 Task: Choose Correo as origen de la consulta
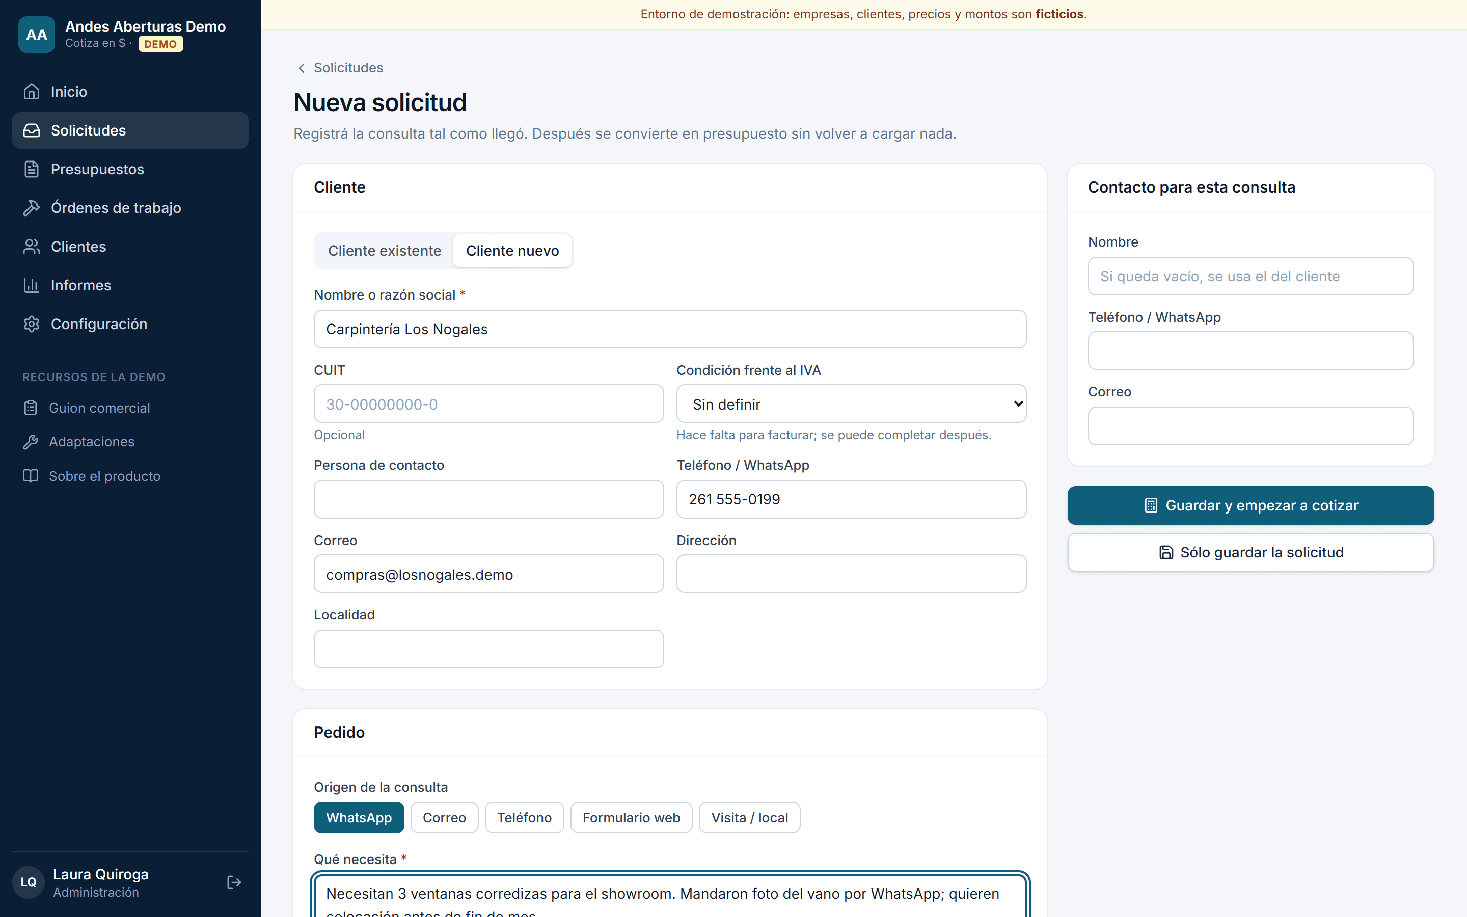click(444, 818)
